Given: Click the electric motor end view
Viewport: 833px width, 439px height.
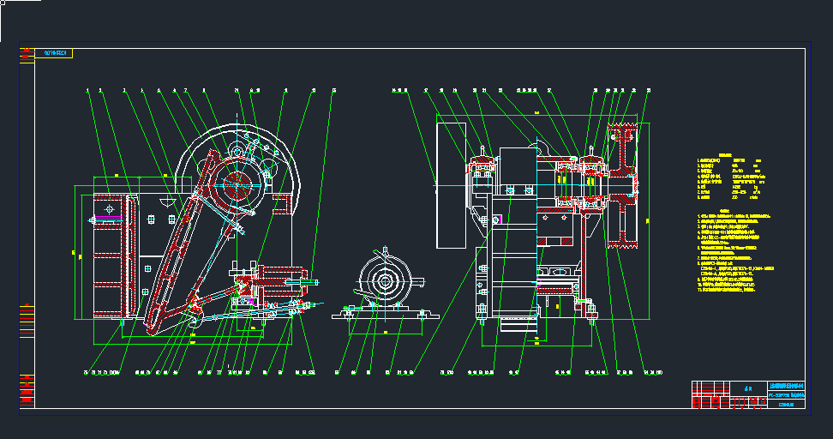Looking at the screenshot, I should [385, 280].
